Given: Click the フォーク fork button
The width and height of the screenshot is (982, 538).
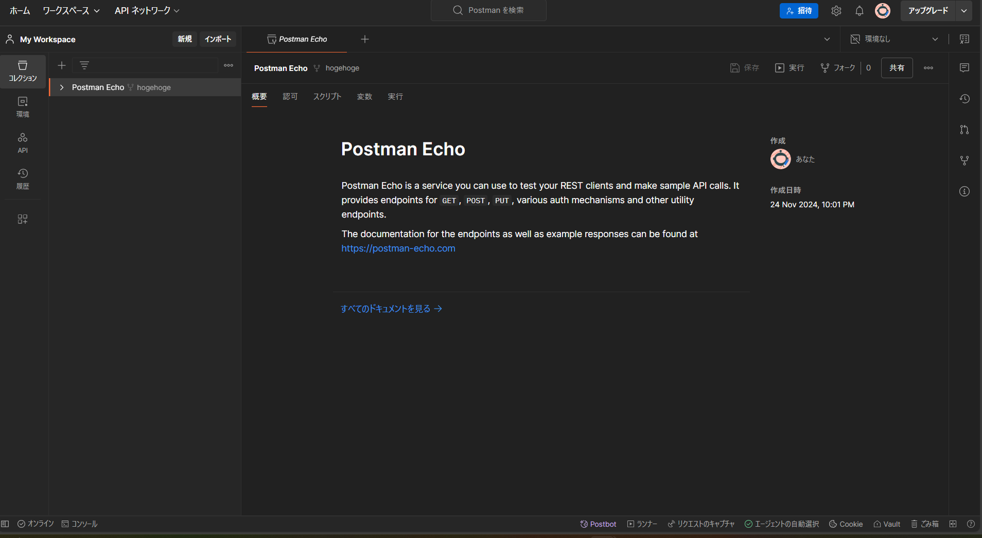Looking at the screenshot, I should click(838, 68).
